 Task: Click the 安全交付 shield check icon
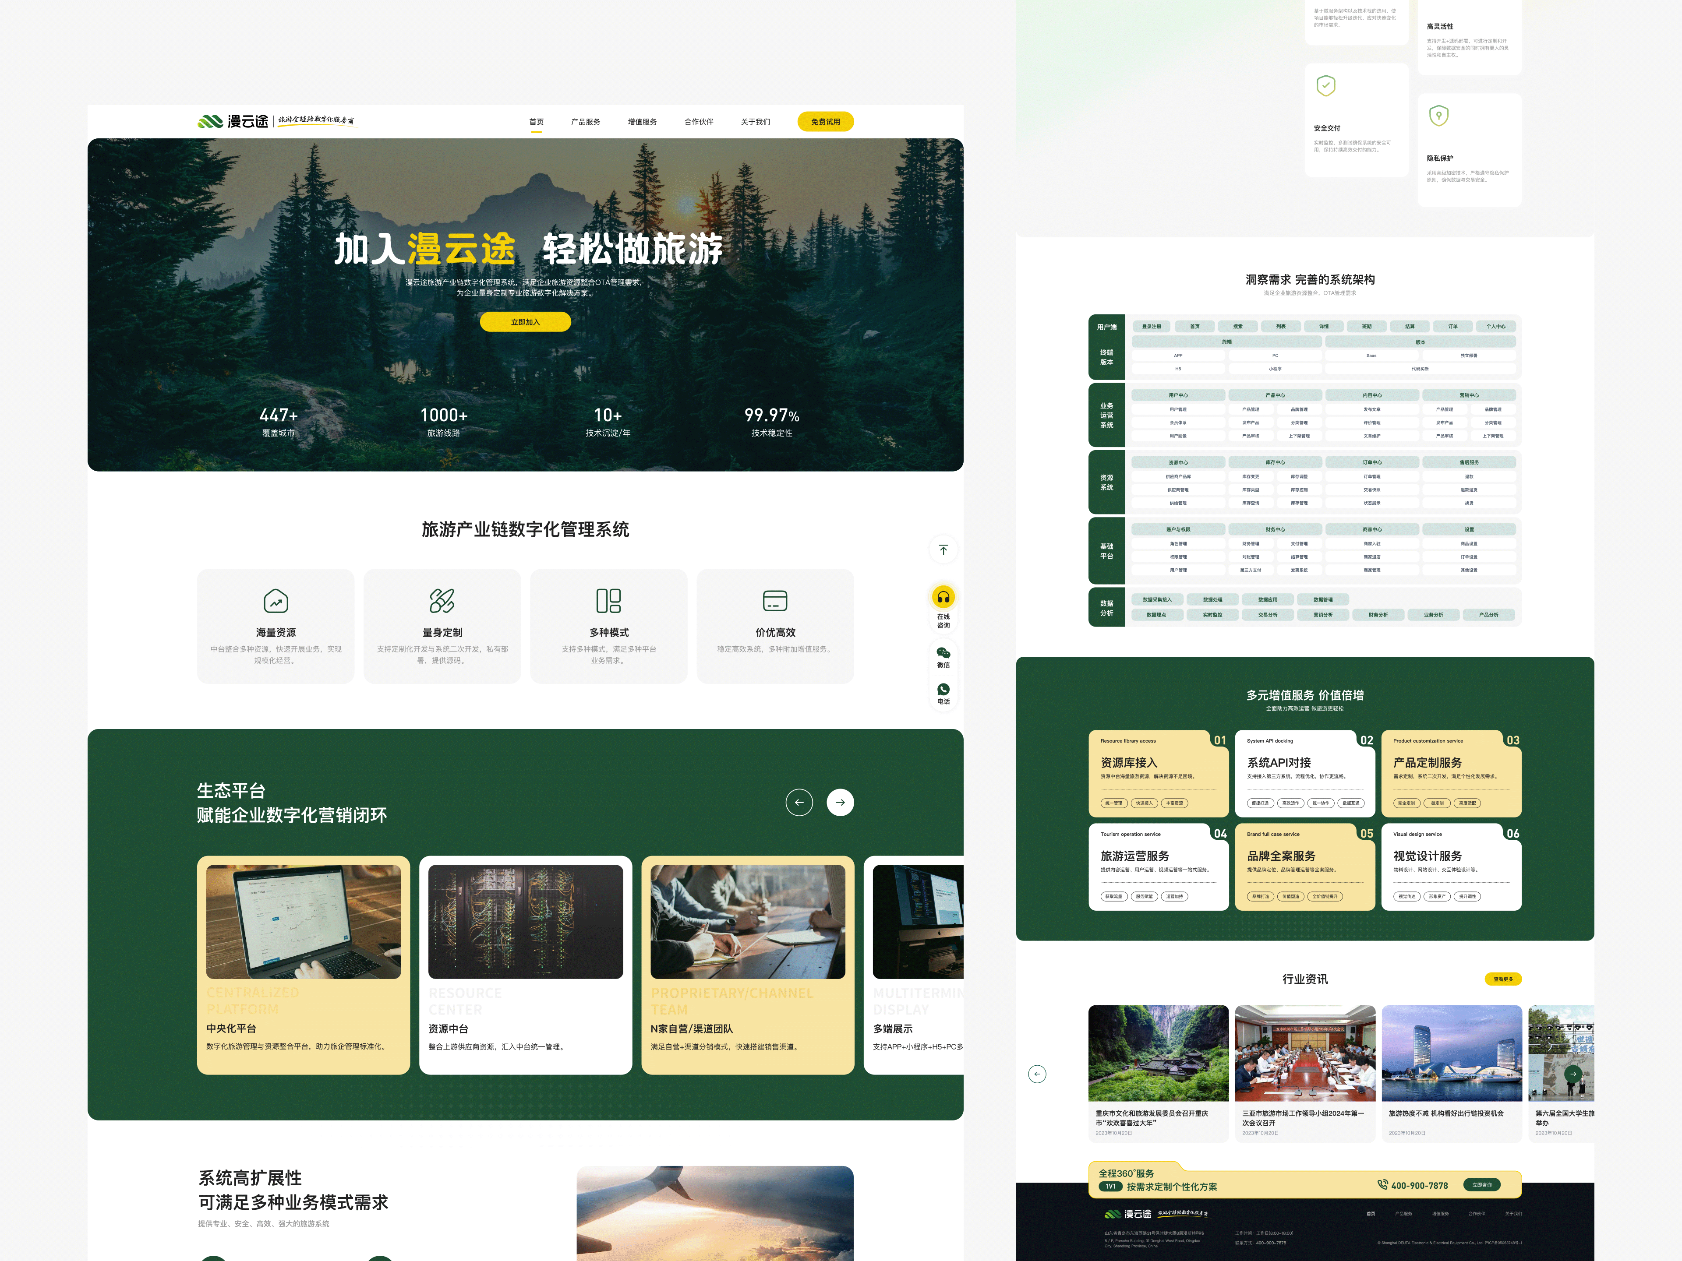(1325, 85)
